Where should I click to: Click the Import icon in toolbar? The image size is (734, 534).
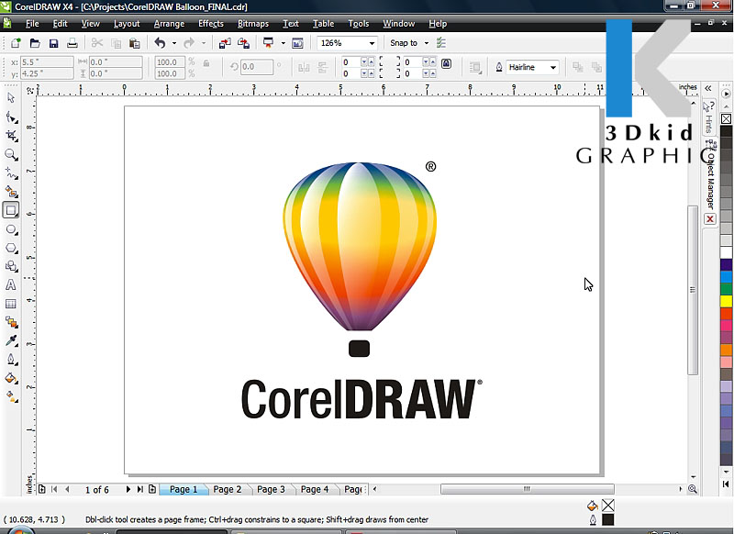(x=226, y=43)
